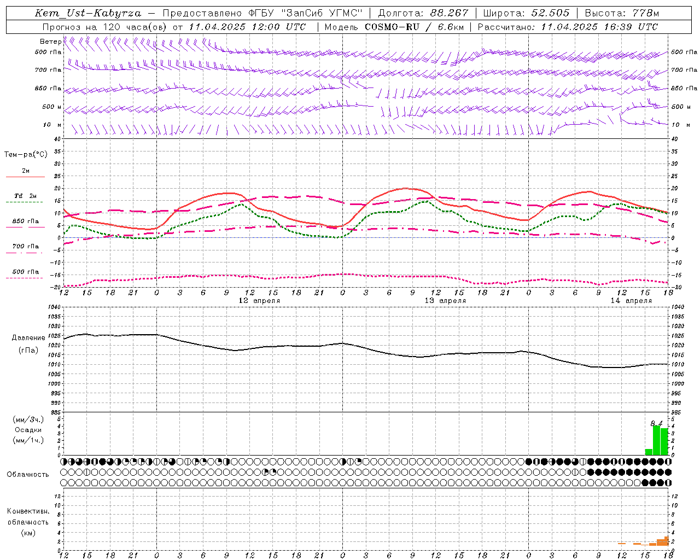The width and height of the screenshot is (700, 560).
Task: Click the (мм/3ч.) precipitation unit label
Action: click(28, 420)
